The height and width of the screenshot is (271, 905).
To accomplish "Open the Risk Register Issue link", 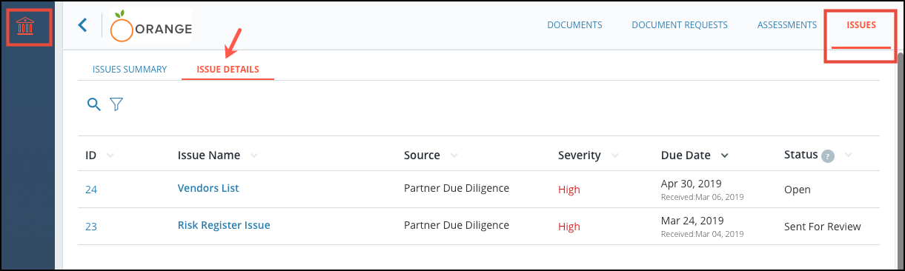I will click(x=224, y=225).
